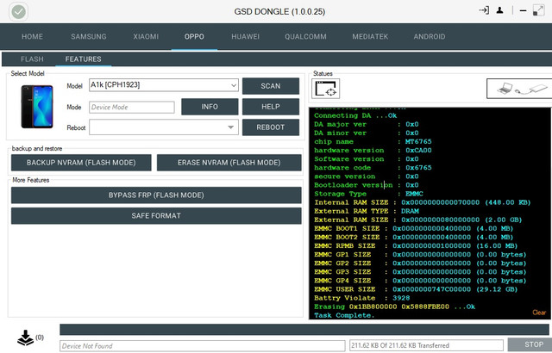This screenshot has height=353, width=552.
Task: Click the Clear link in log panel
Action: pyautogui.click(x=539, y=313)
